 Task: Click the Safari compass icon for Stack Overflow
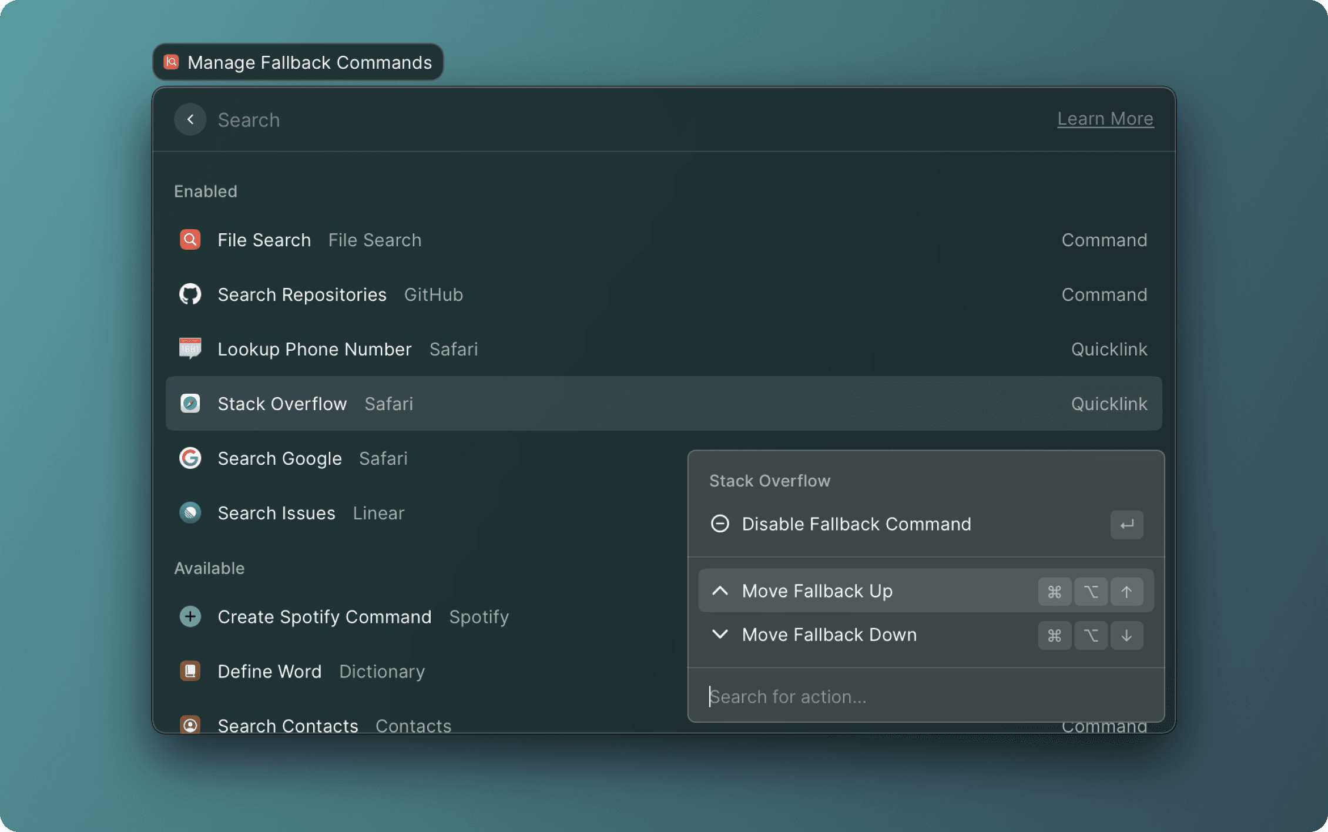coord(190,404)
